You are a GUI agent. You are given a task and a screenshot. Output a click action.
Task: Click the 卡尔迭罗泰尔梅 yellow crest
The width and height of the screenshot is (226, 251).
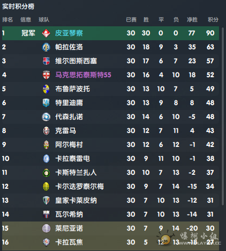pos(46,187)
